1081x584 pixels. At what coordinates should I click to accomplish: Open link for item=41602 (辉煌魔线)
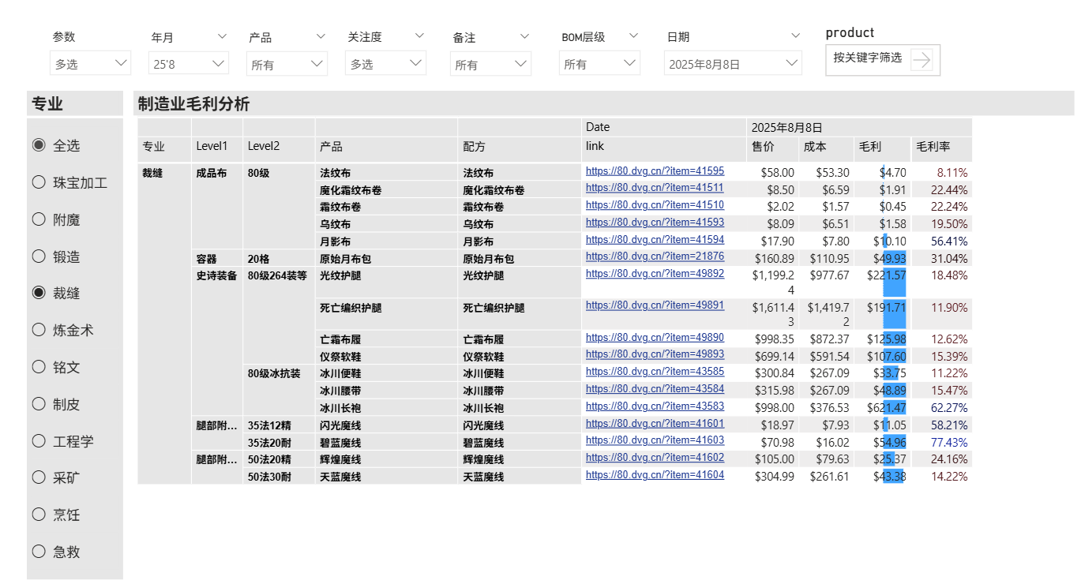(655, 457)
